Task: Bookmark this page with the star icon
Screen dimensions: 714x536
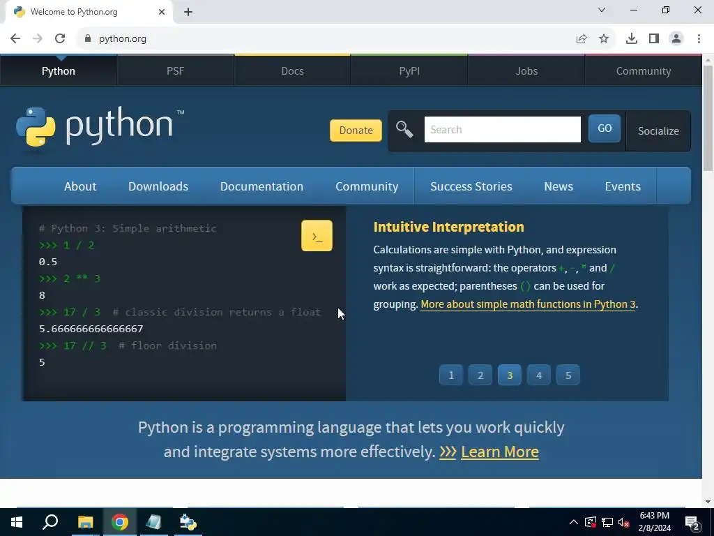Action: 604,39
